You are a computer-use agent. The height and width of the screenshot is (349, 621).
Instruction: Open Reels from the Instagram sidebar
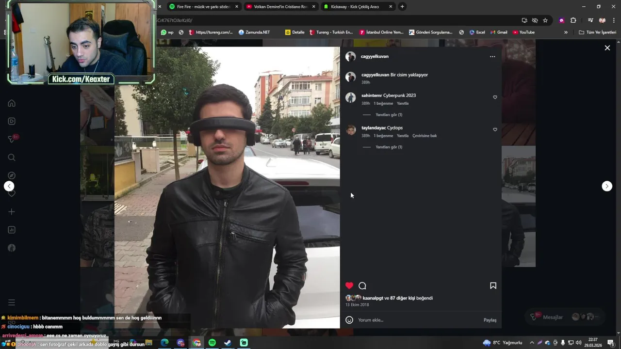12,121
